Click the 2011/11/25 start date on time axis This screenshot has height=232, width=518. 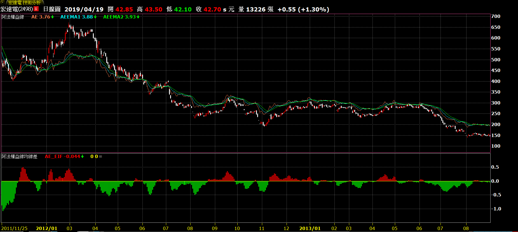pos(15,228)
